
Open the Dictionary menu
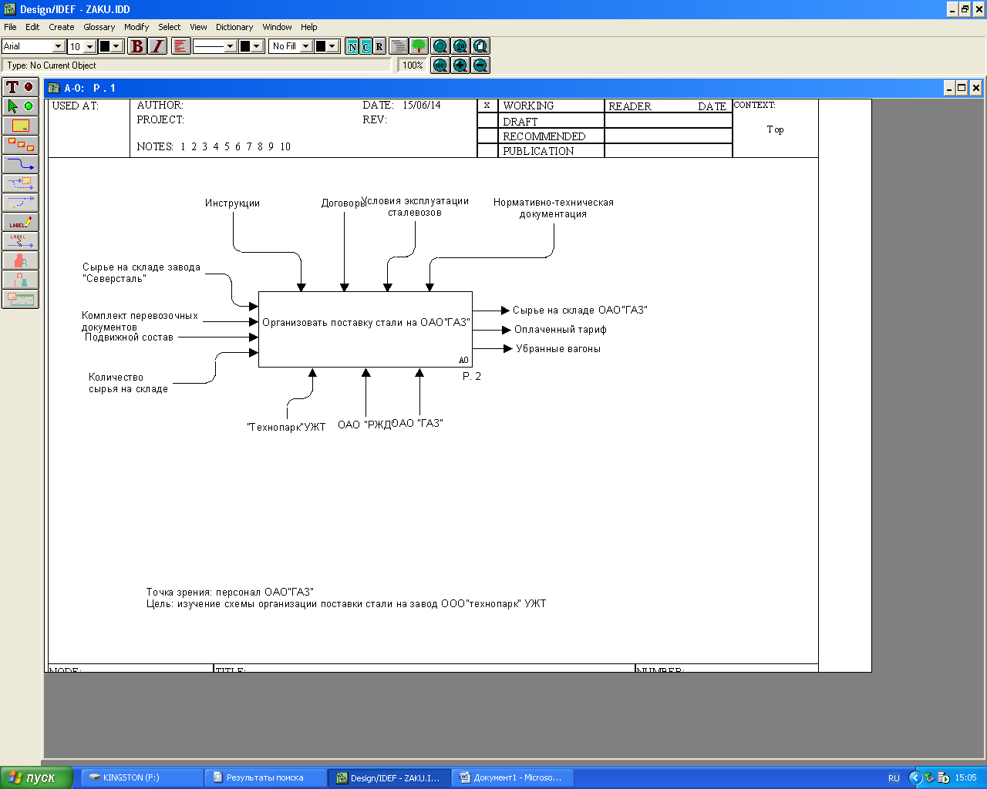click(x=234, y=27)
